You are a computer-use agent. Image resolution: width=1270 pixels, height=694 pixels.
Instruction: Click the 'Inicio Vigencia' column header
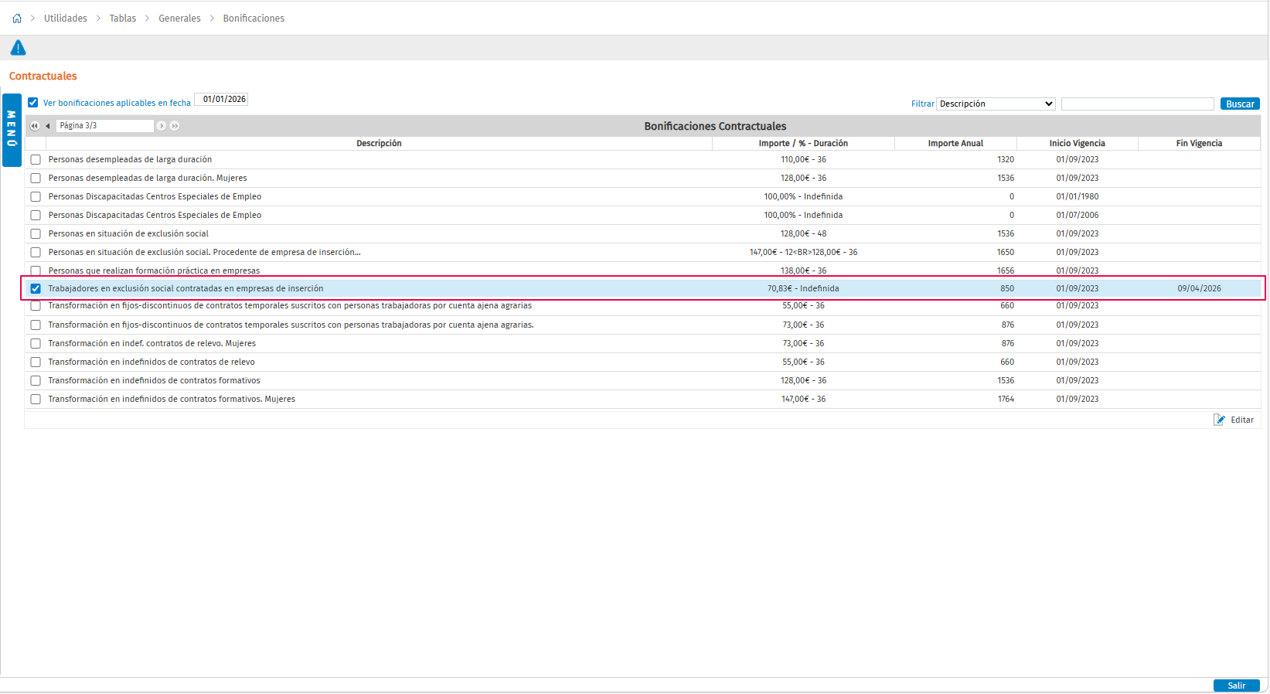tap(1078, 144)
